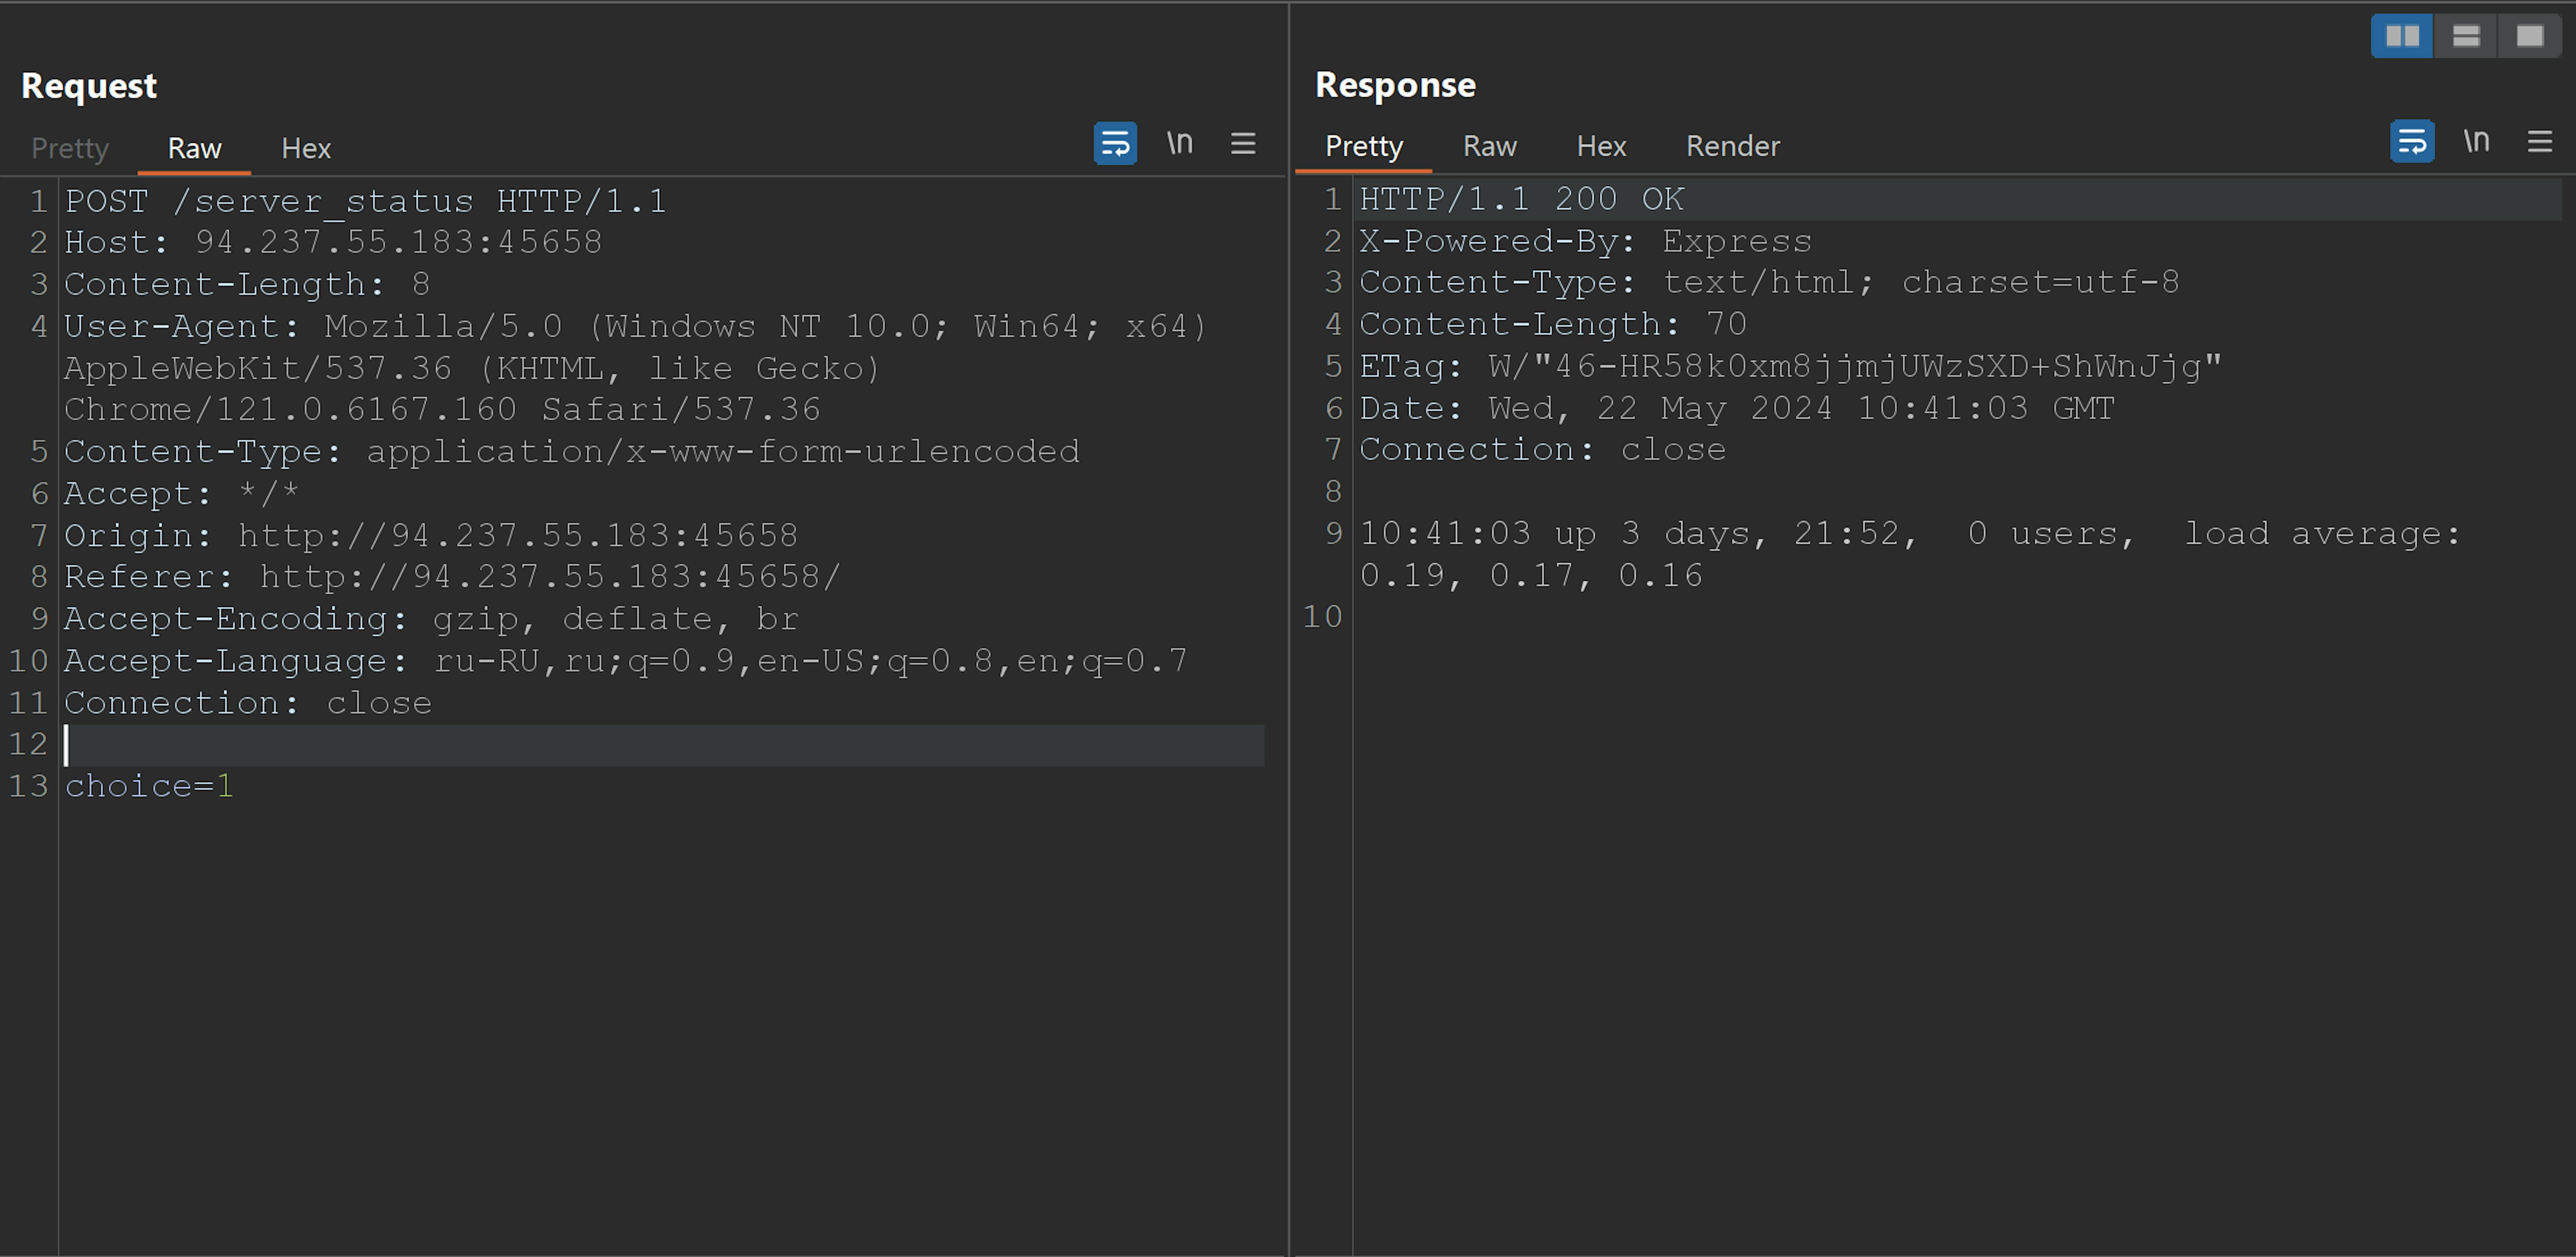Click the POST /server_status request line
Viewport: 2576px width, 1257px height.
(x=366, y=202)
